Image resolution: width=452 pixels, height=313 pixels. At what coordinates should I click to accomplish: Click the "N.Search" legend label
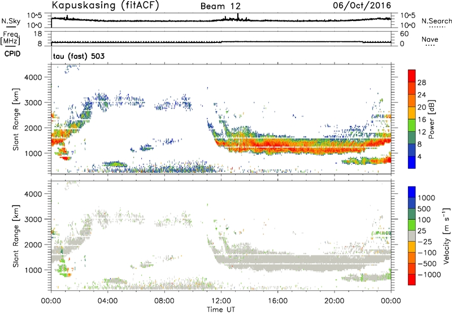click(x=436, y=21)
